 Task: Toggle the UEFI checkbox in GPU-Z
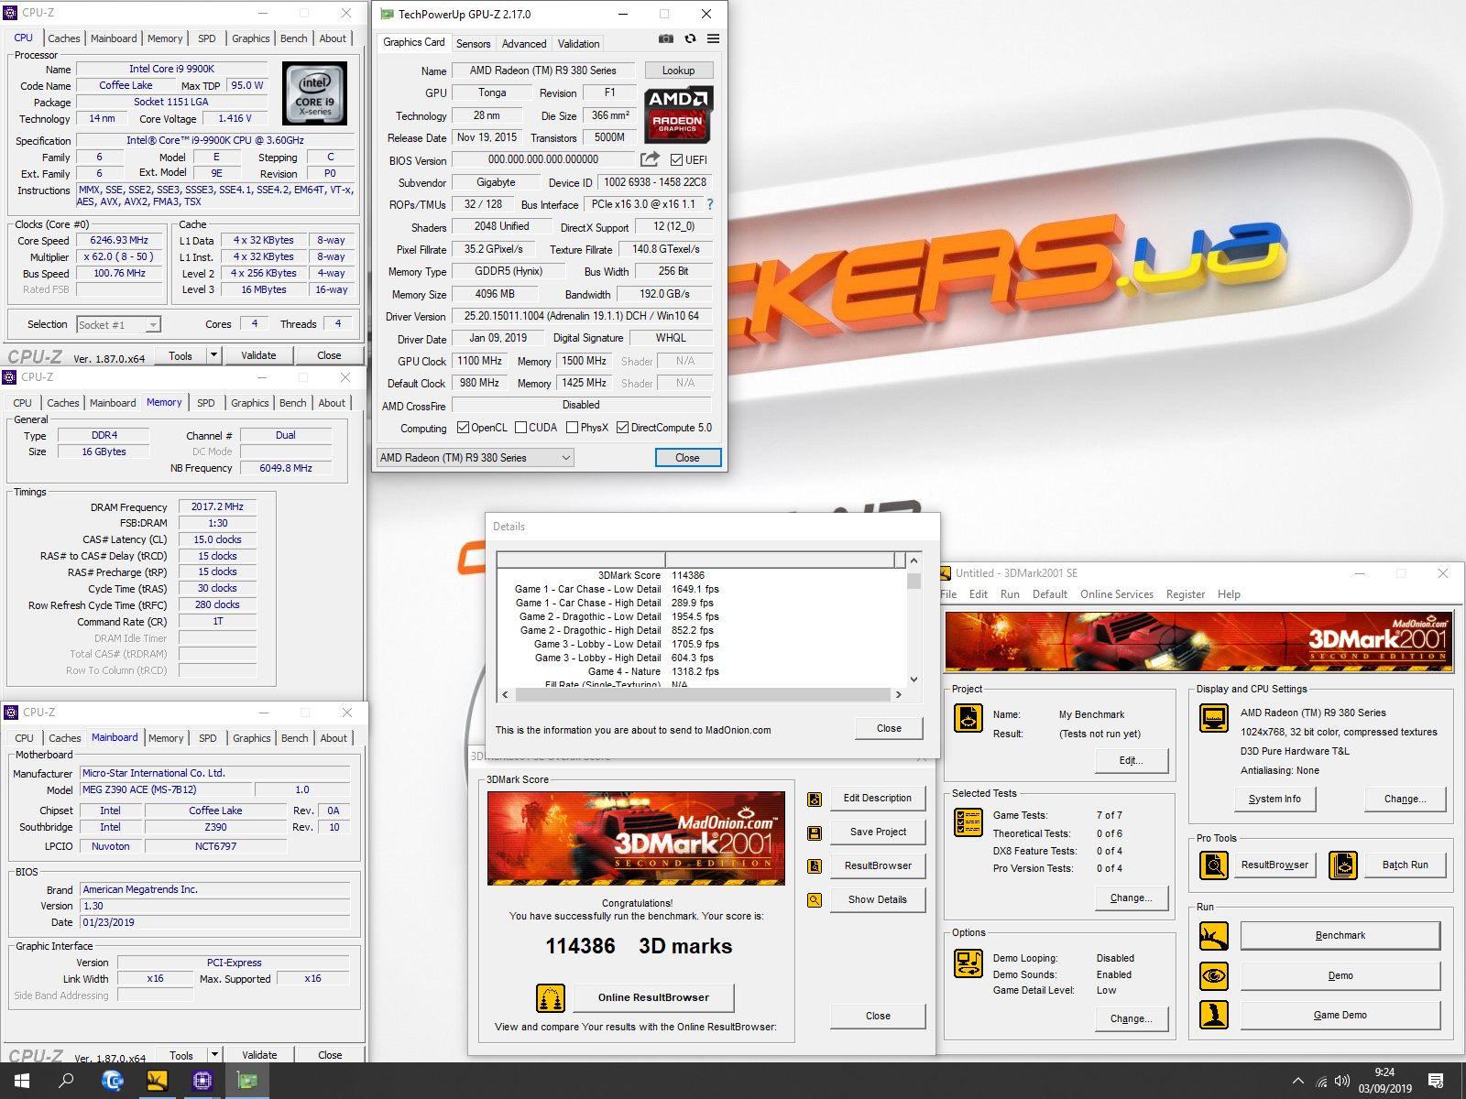click(x=676, y=160)
